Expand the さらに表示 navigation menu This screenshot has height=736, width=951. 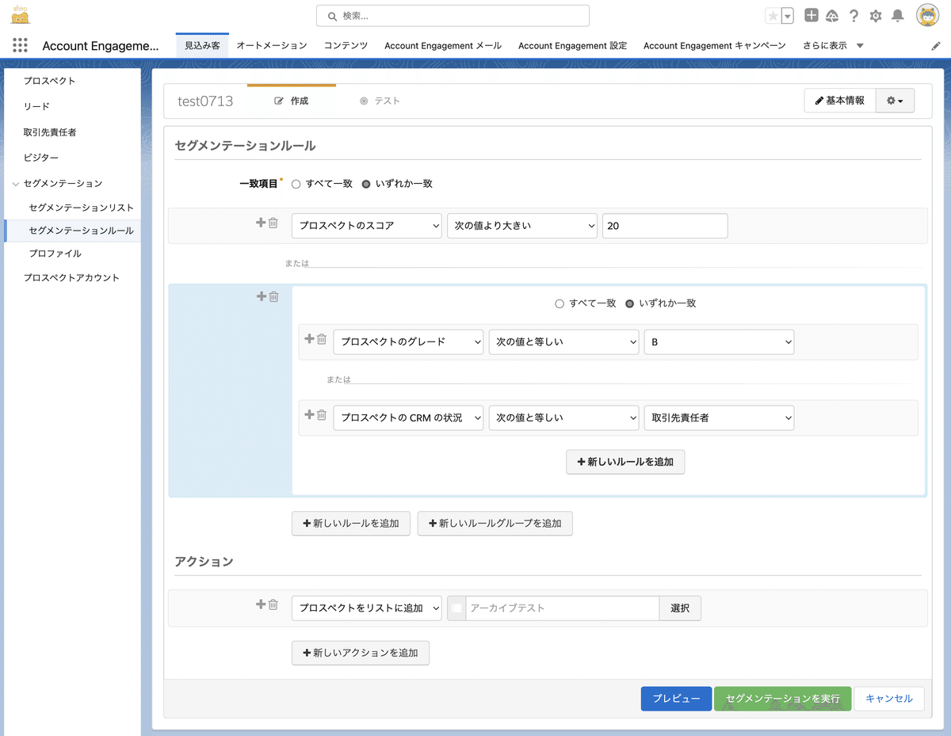pos(833,46)
